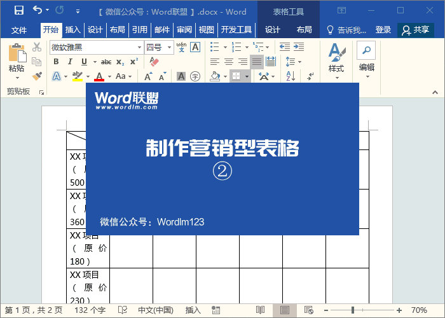Open table tools 布局 tab

click(x=304, y=30)
